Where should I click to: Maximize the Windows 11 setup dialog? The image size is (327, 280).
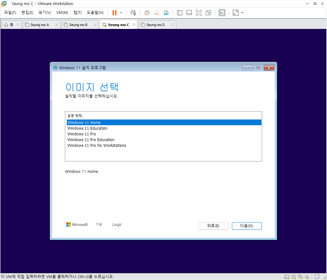258,68
